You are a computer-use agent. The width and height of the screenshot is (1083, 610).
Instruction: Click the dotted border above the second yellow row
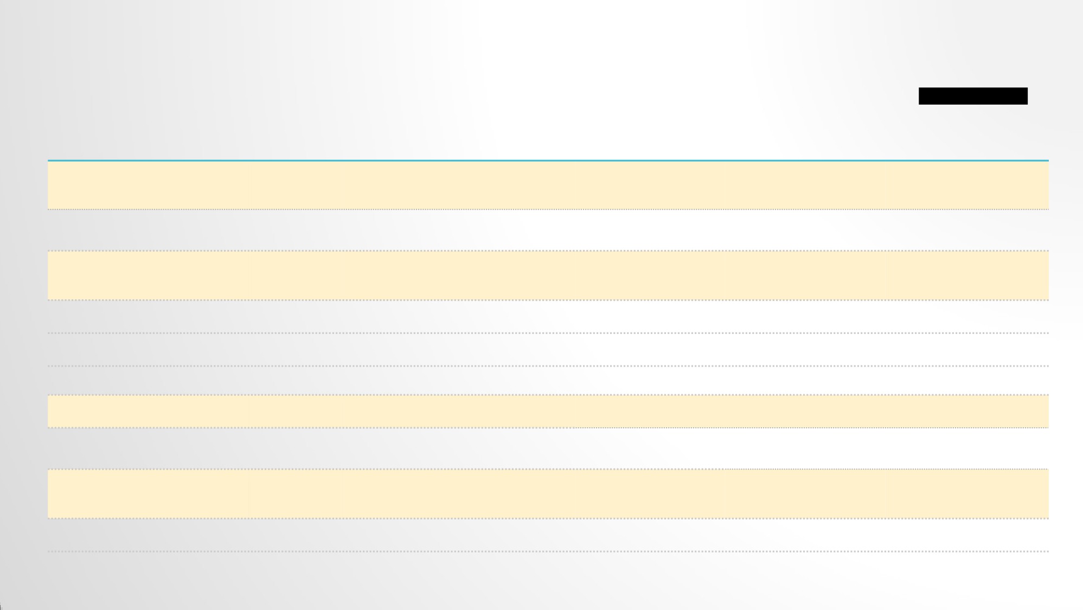pyautogui.click(x=548, y=251)
